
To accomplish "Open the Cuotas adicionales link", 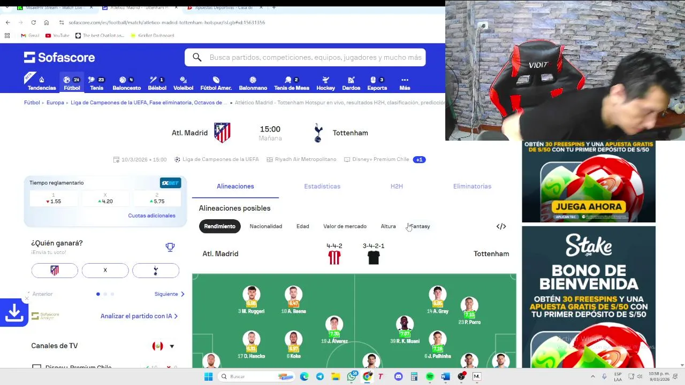I will click(151, 215).
